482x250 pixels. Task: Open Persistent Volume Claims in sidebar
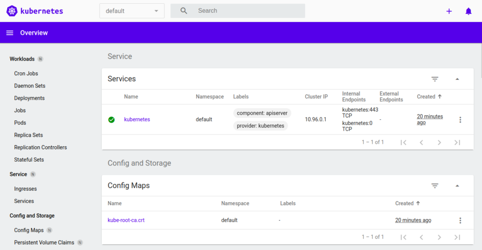(x=44, y=242)
